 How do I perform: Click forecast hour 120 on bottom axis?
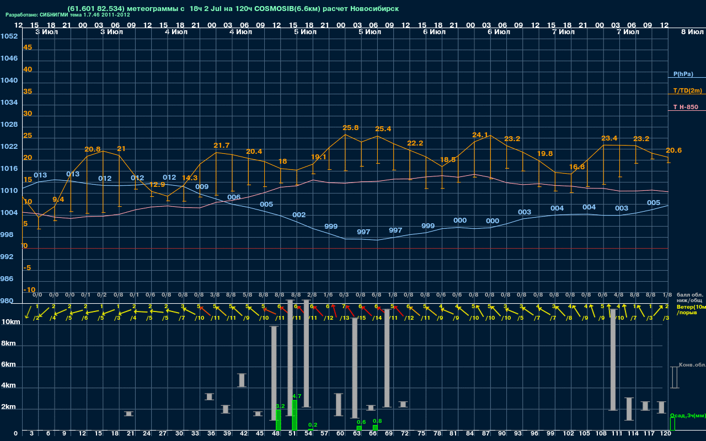coord(666,434)
